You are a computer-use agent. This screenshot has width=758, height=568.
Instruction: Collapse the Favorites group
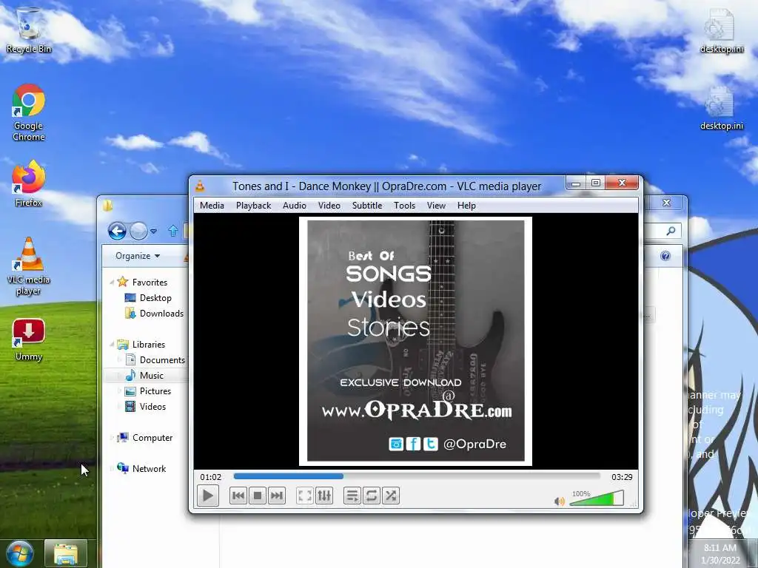[x=112, y=282]
